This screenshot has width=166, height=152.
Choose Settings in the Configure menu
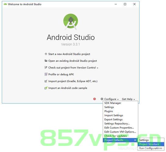(120, 107)
